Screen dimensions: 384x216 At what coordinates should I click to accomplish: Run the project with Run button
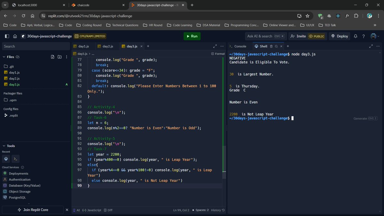pos(192,36)
